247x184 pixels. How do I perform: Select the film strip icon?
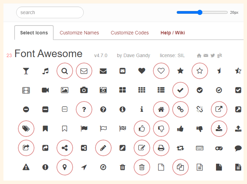click(26, 90)
